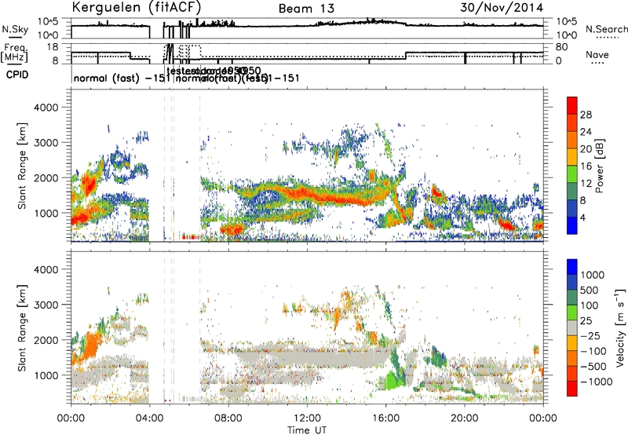The width and height of the screenshot is (628, 435).
Task: Click the "Time UT" axis title
Action: (x=307, y=430)
